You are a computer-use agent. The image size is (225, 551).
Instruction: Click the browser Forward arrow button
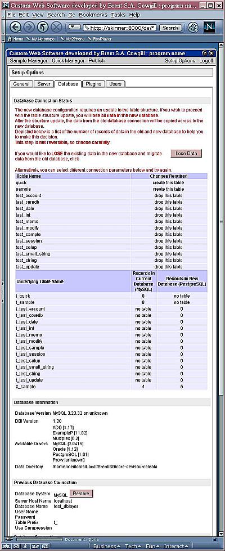click(29, 27)
